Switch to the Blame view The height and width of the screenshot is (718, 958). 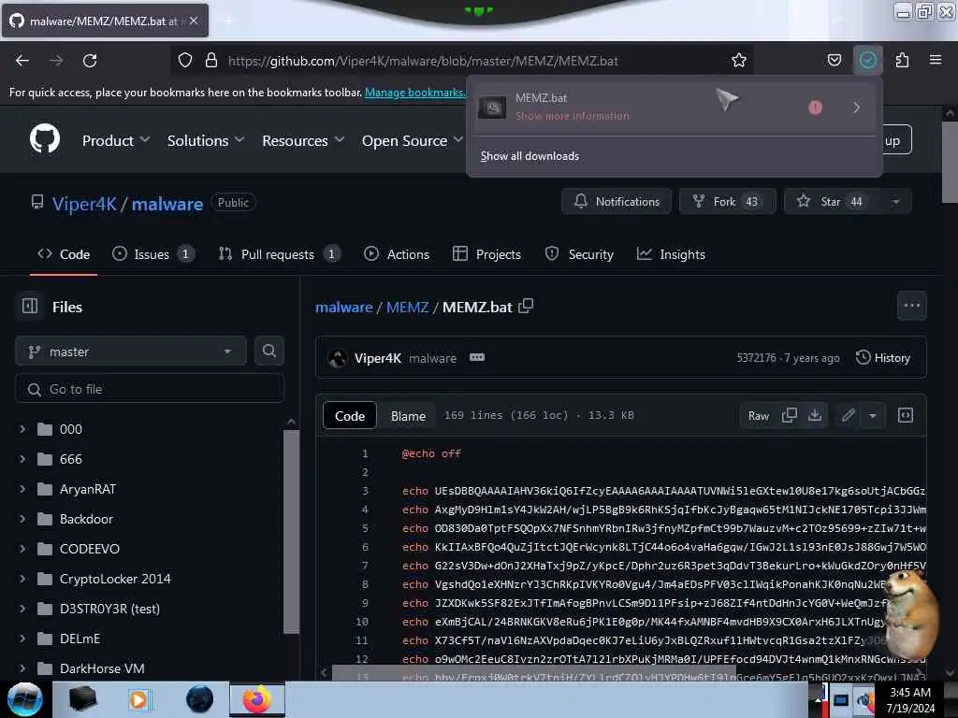pyautogui.click(x=408, y=416)
